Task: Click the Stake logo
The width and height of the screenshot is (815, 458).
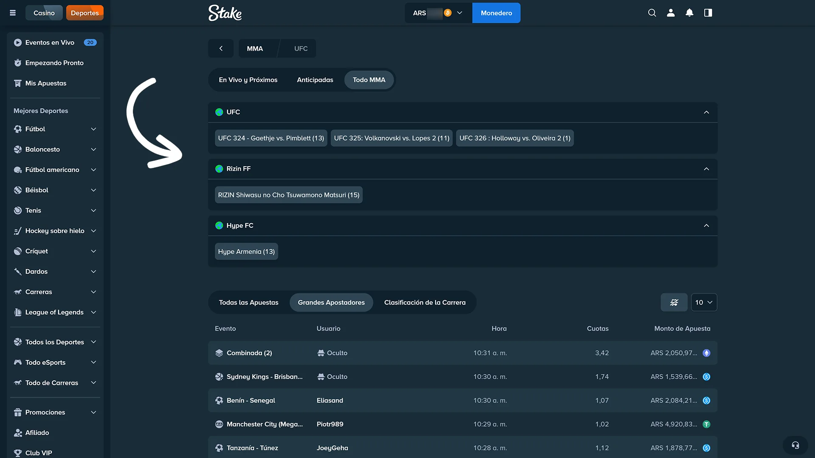Action: point(225,13)
